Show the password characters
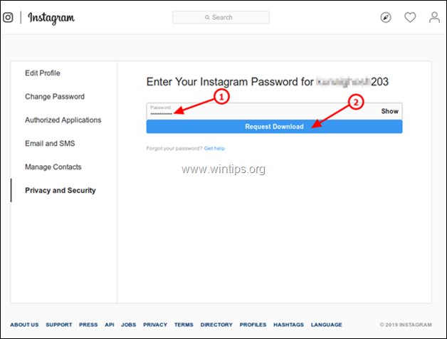Viewport: 447px width, 339px height. tap(390, 111)
